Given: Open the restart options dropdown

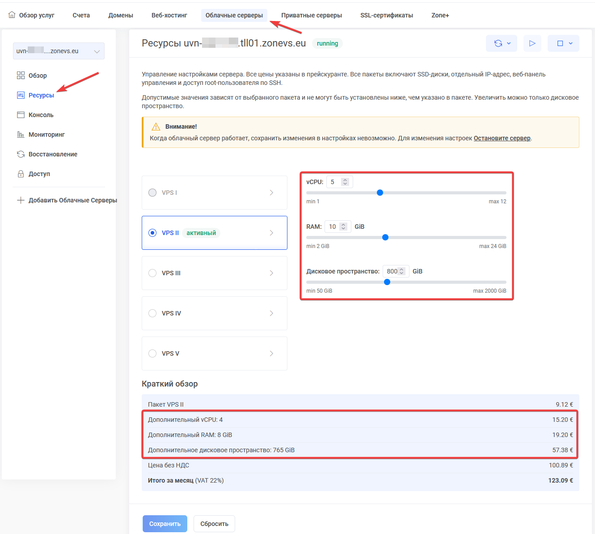Looking at the screenshot, I should pos(502,43).
